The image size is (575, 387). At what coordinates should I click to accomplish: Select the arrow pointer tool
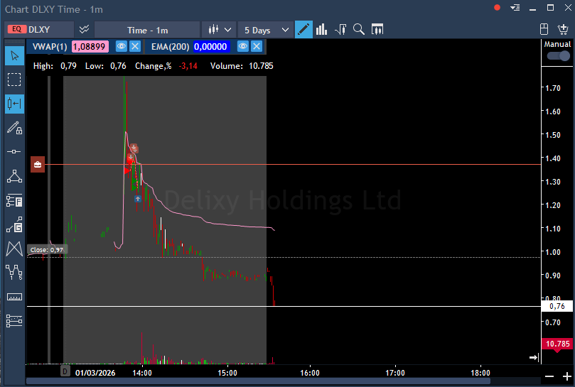[x=14, y=55]
